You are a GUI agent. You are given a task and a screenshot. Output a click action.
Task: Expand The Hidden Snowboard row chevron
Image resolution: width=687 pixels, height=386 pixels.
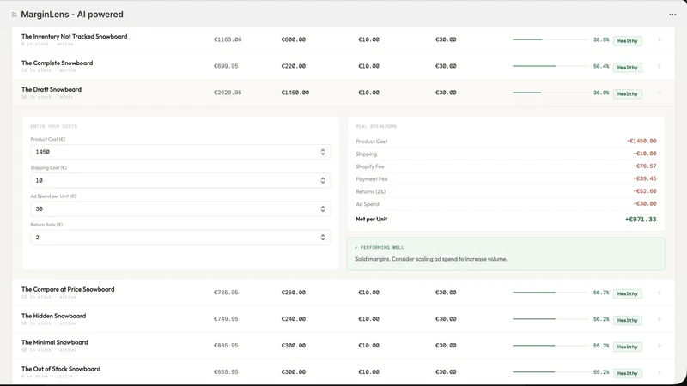pyautogui.click(x=659, y=319)
